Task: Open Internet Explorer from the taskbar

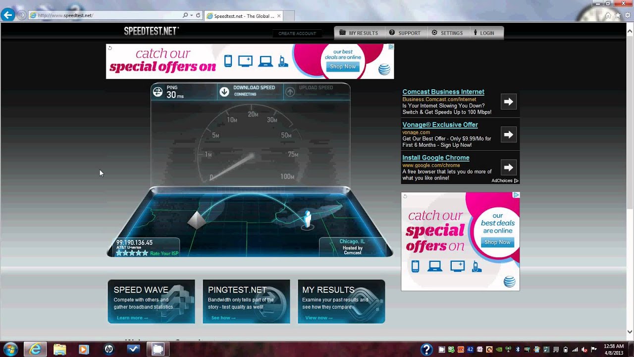Action: (x=36, y=349)
